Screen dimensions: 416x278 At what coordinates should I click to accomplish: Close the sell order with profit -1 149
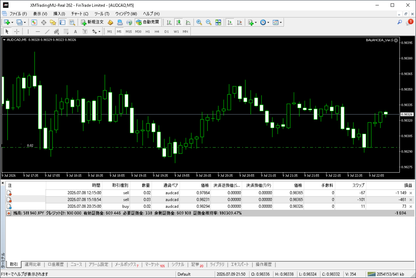coord(411,193)
